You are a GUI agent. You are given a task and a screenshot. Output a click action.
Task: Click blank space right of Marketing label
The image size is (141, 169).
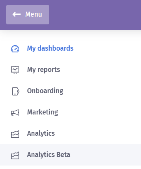pos(99,112)
